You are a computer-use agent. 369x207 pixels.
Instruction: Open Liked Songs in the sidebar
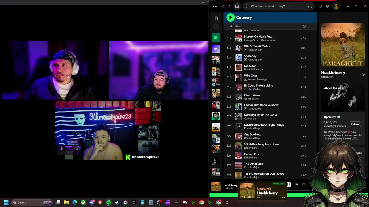point(216,49)
